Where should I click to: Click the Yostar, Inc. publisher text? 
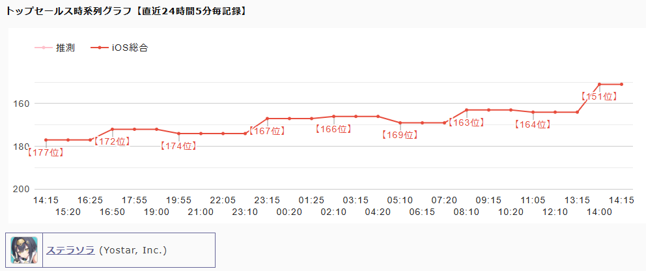click(132, 250)
